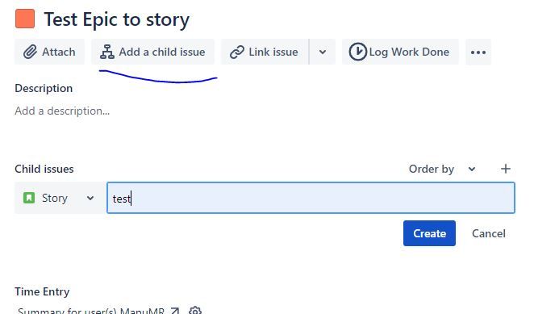Image resolution: width=534 pixels, height=314 pixels.
Task: Click the hierarchy Add a child issue icon
Action: point(107,52)
